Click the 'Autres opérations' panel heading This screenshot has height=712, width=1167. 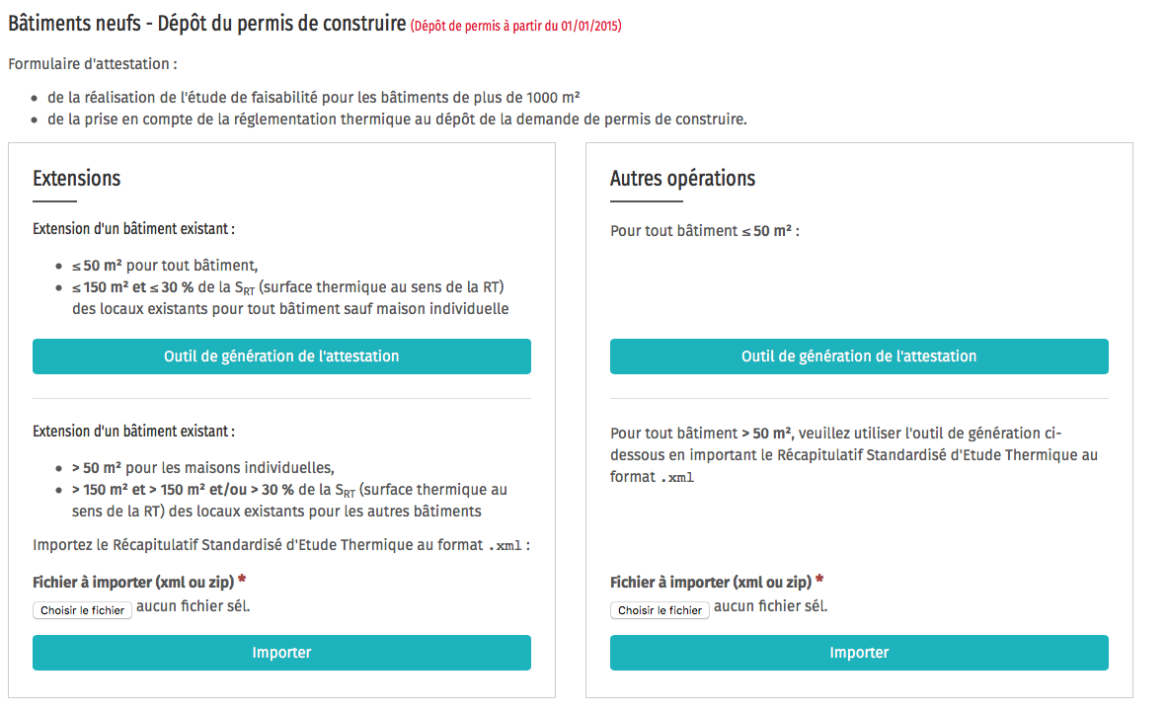pyautogui.click(x=682, y=179)
